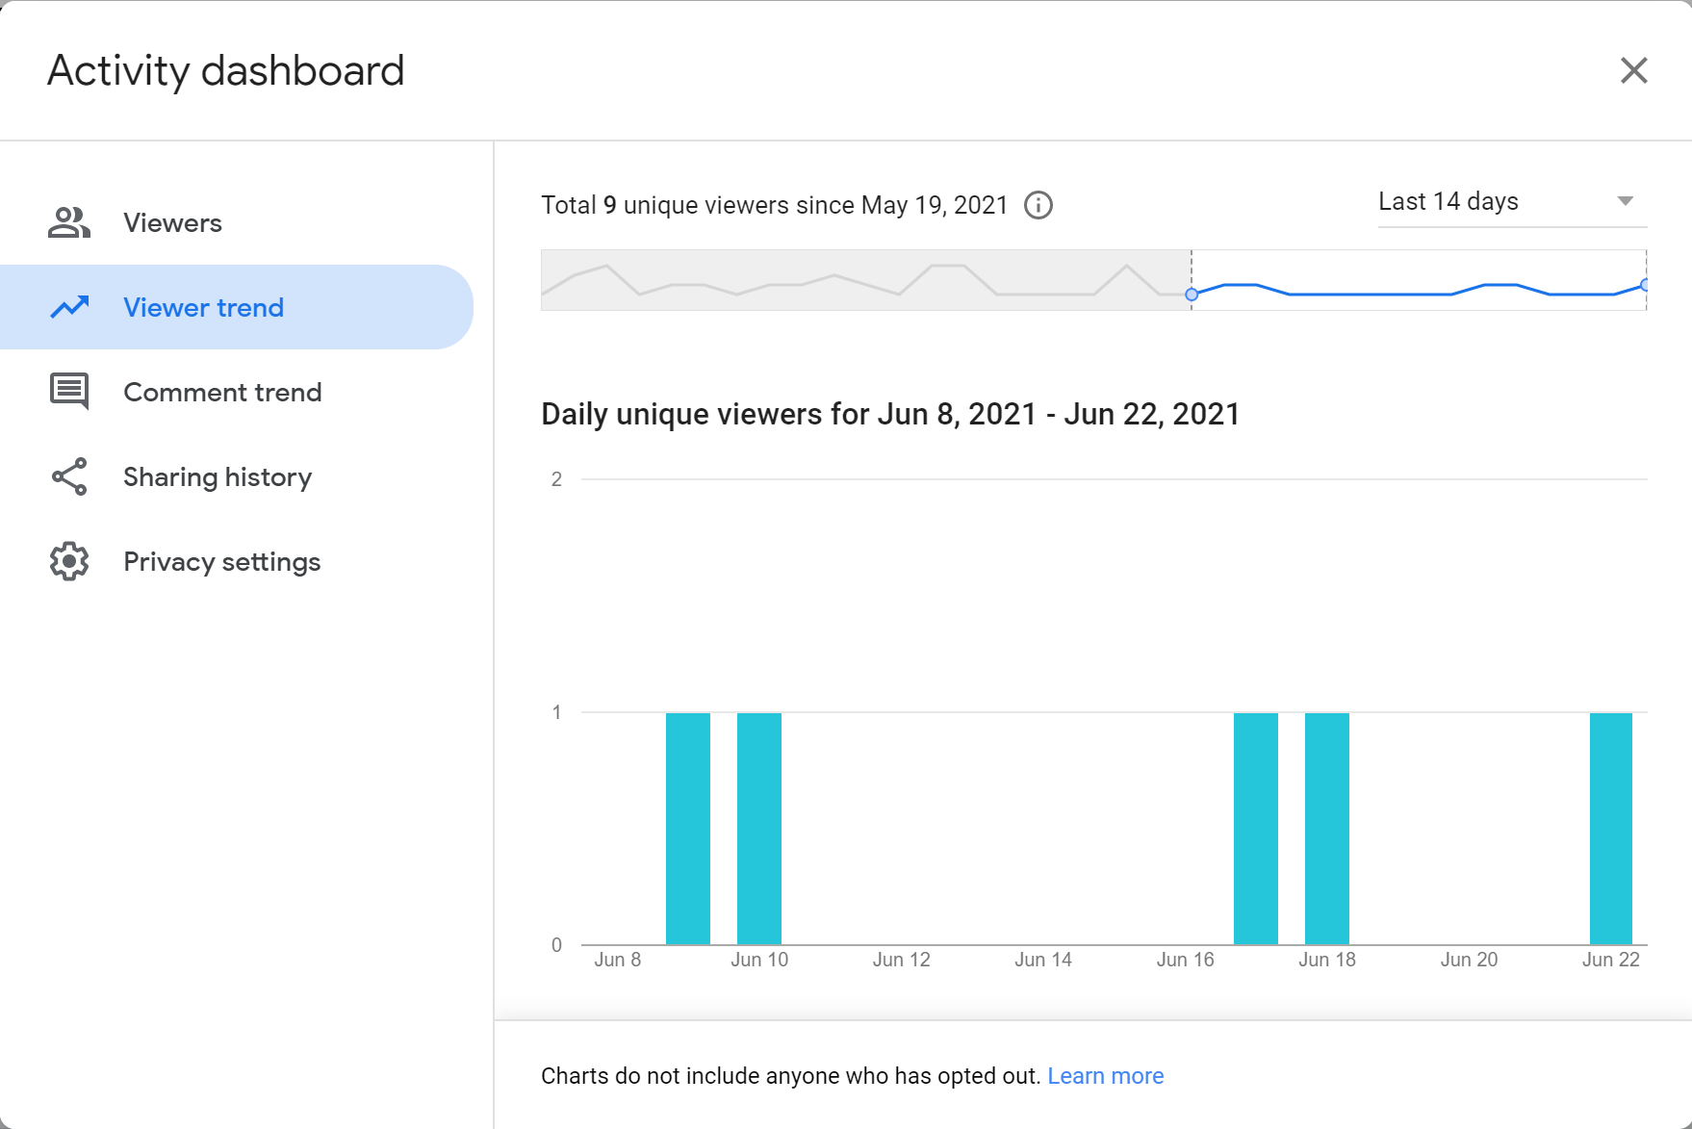Click the left handle of the range slider
The width and height of the screenshot is (1692, 1129).
[1192, 295]
